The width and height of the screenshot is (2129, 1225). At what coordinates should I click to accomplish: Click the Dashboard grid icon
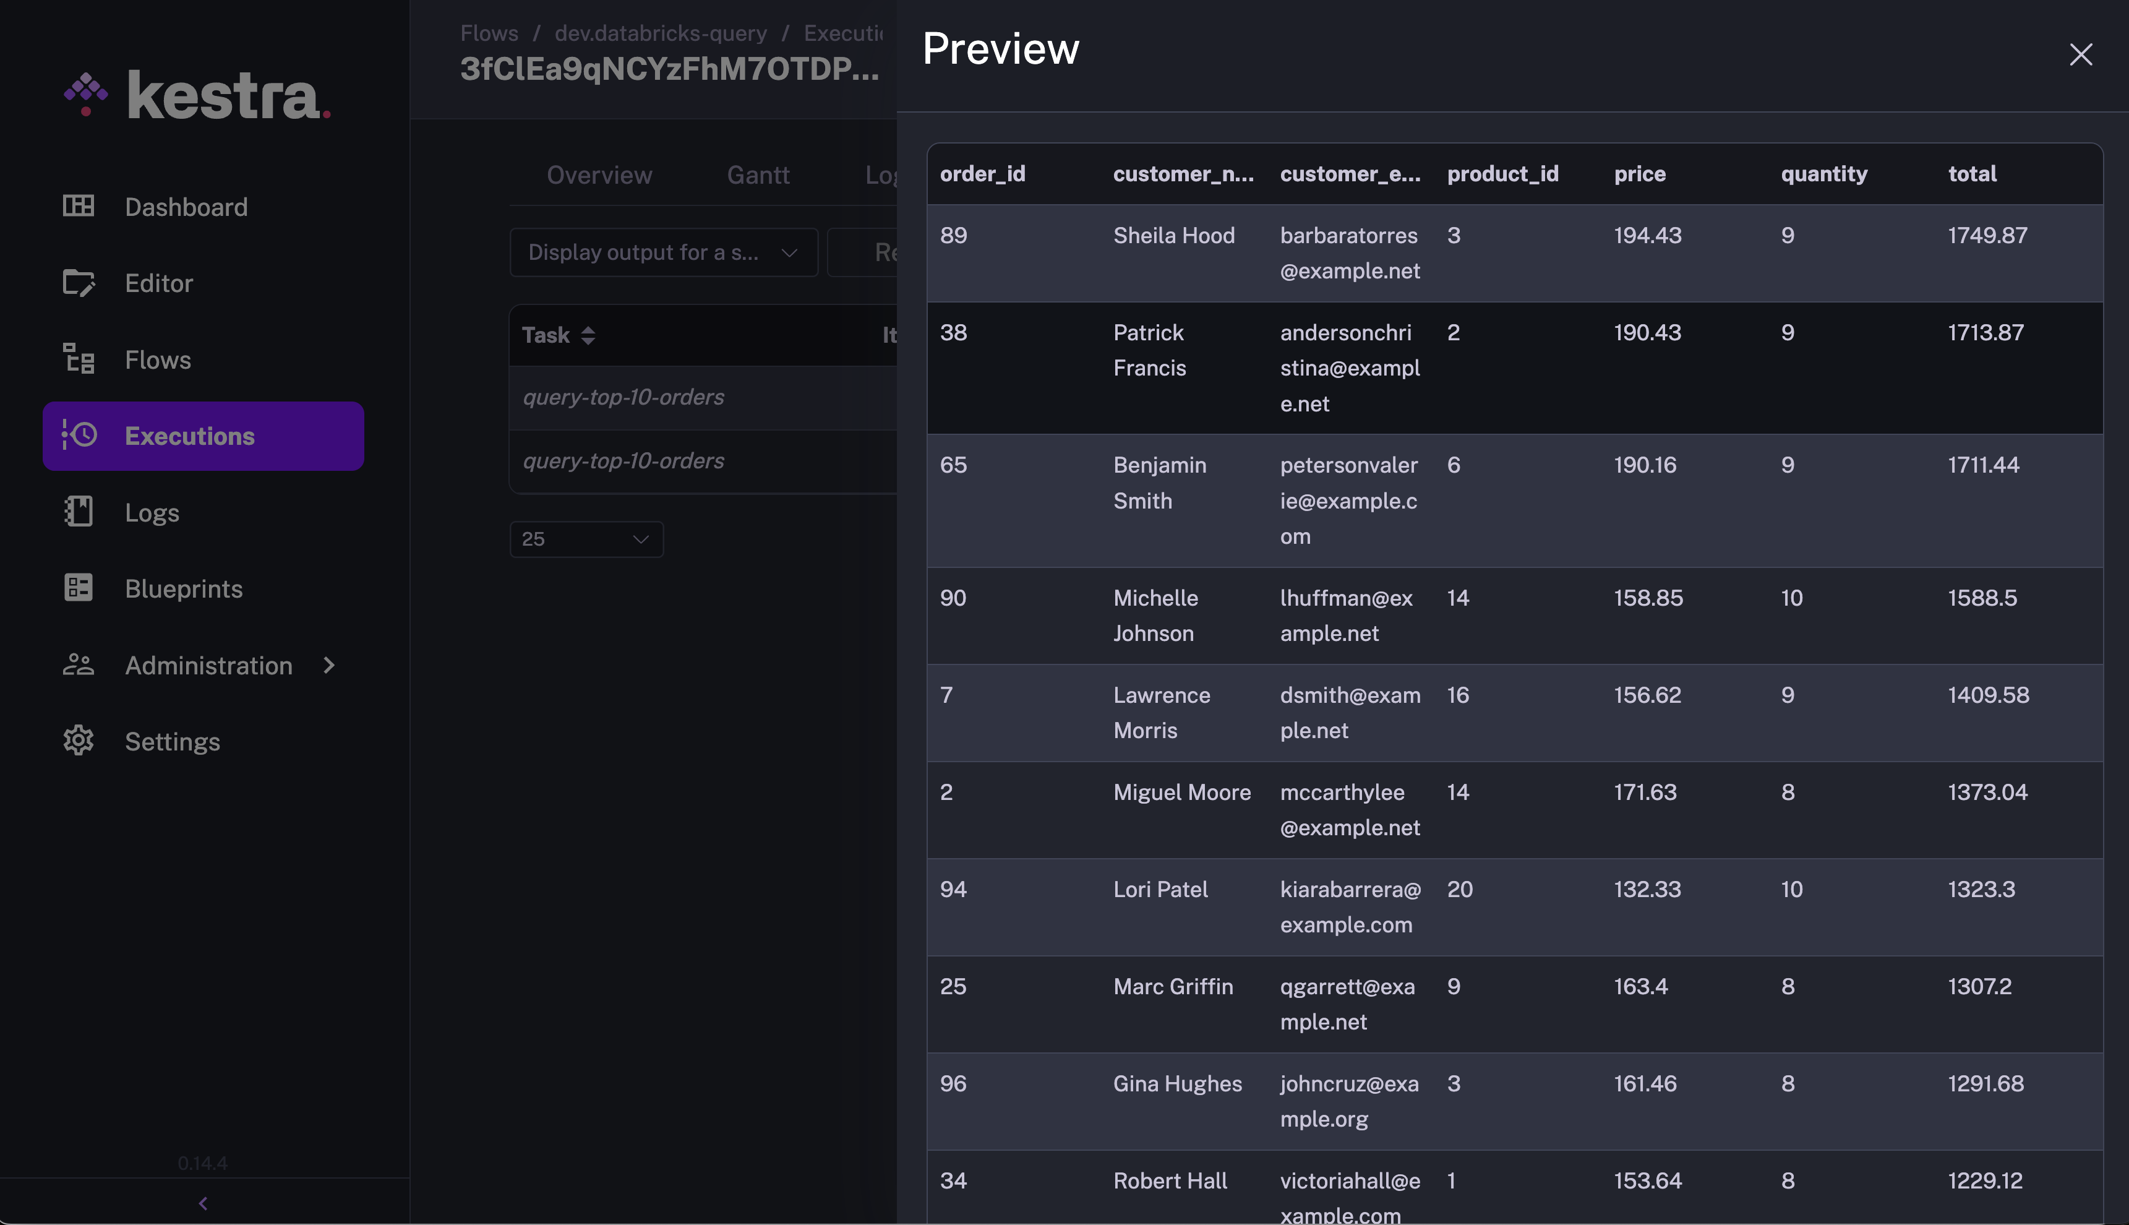pos(78,206)
